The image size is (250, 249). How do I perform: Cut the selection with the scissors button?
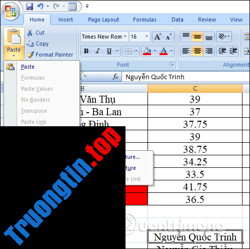tap(36, 33)
